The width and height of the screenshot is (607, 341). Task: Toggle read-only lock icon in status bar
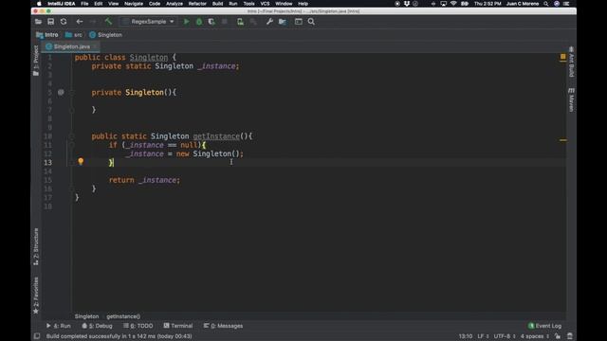(558, 336)
